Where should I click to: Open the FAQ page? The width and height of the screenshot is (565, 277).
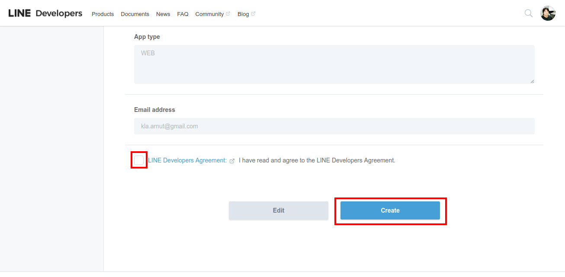tap(183, 14)
